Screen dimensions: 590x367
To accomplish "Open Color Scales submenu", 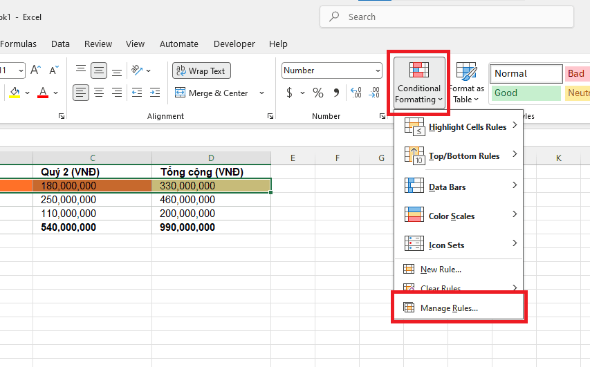I will click(x=459, y=216).
